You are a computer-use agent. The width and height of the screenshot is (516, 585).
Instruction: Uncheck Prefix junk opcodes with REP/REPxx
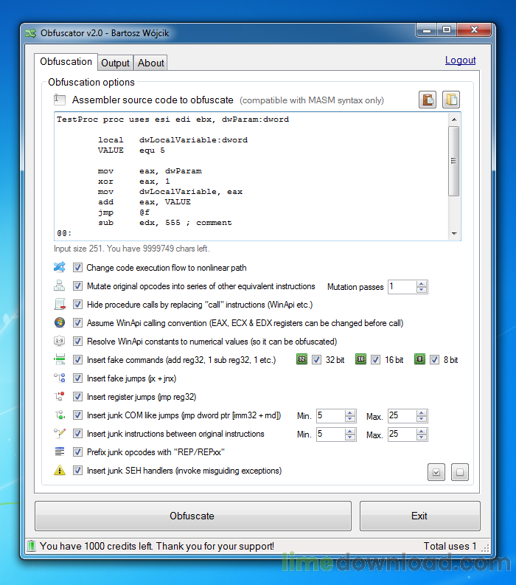pos(78,452)
